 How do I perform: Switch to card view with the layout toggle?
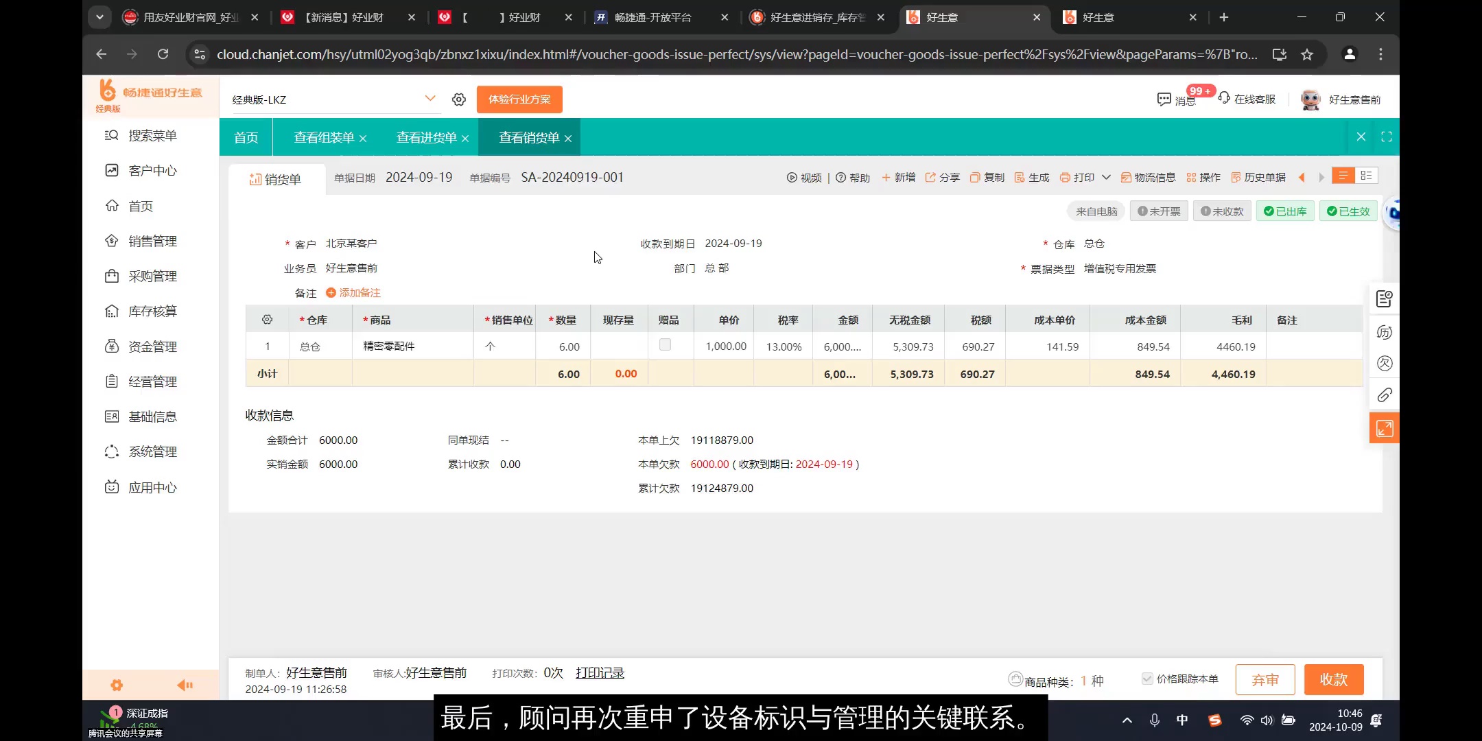click(x=1367, y=176)
